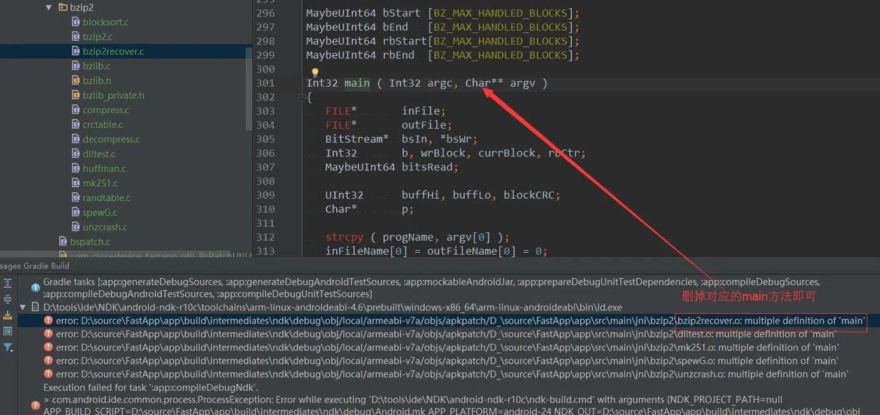Click the bzip2 folder icon in project tree

pyautogui.click(x=62, y=8)
